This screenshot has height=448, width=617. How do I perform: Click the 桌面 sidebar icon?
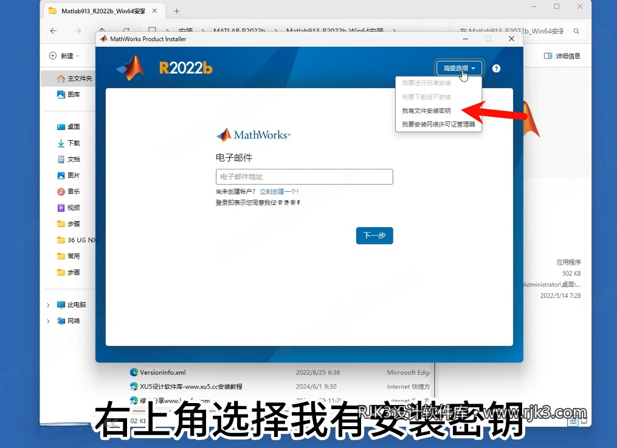click(61, 126)
